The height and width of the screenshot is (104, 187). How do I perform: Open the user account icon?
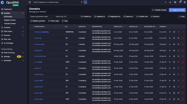point(184,2)
